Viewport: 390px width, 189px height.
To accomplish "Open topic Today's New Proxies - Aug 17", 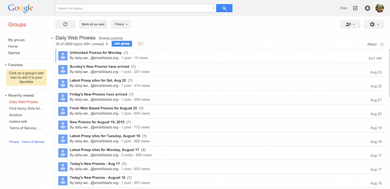I will click(95, 164).
